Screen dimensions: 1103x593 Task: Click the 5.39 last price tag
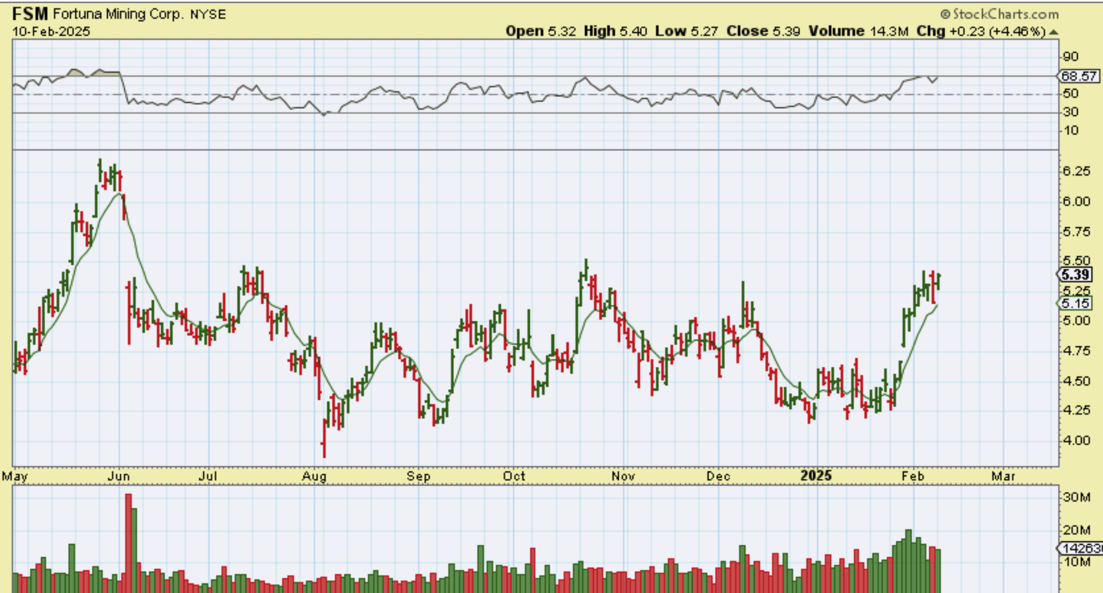tap(1076, 275)
